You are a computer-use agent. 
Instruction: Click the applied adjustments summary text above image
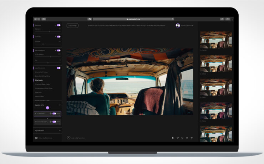pos(127,26)
